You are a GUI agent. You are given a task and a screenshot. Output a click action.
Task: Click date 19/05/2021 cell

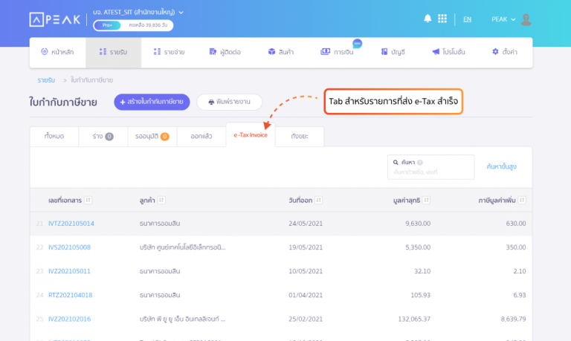tap(306, 247)
